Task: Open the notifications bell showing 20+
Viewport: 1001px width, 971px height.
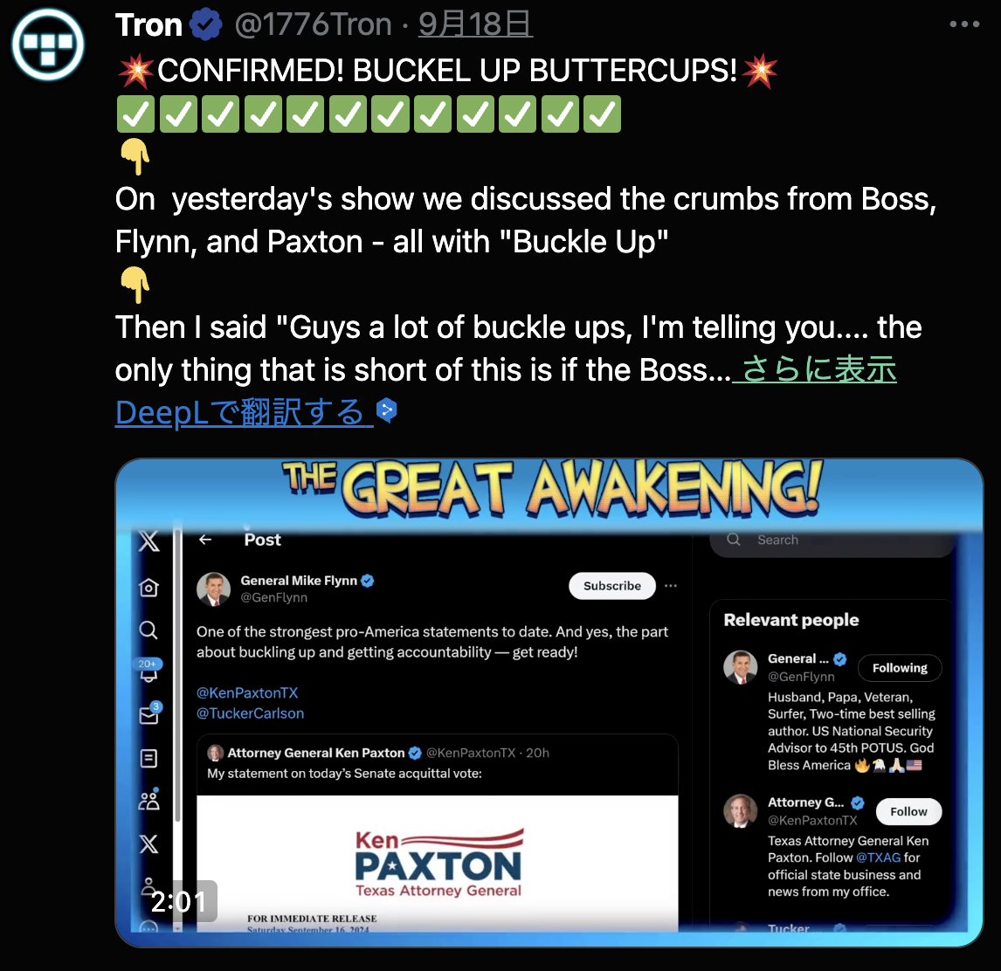Action: pyautogui.click(x=148, y=671)
